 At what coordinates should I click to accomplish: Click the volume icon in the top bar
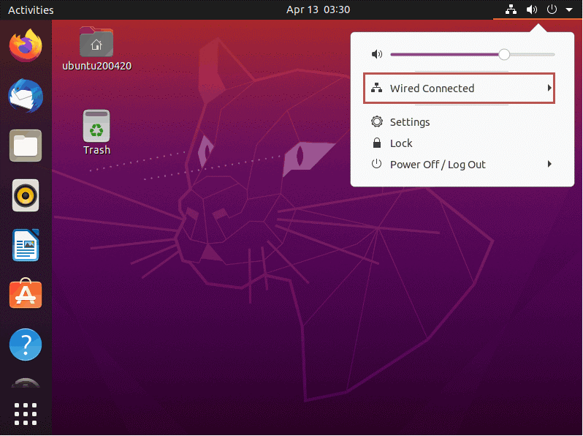point(532,10)
